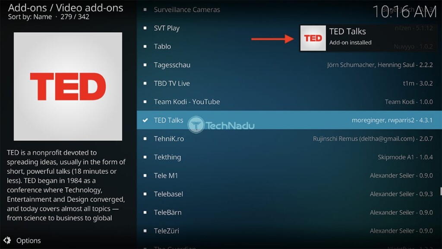Click the TeleZüri bullet marker
This screenshot has width=442, height=249.
(x=145, y=231)
